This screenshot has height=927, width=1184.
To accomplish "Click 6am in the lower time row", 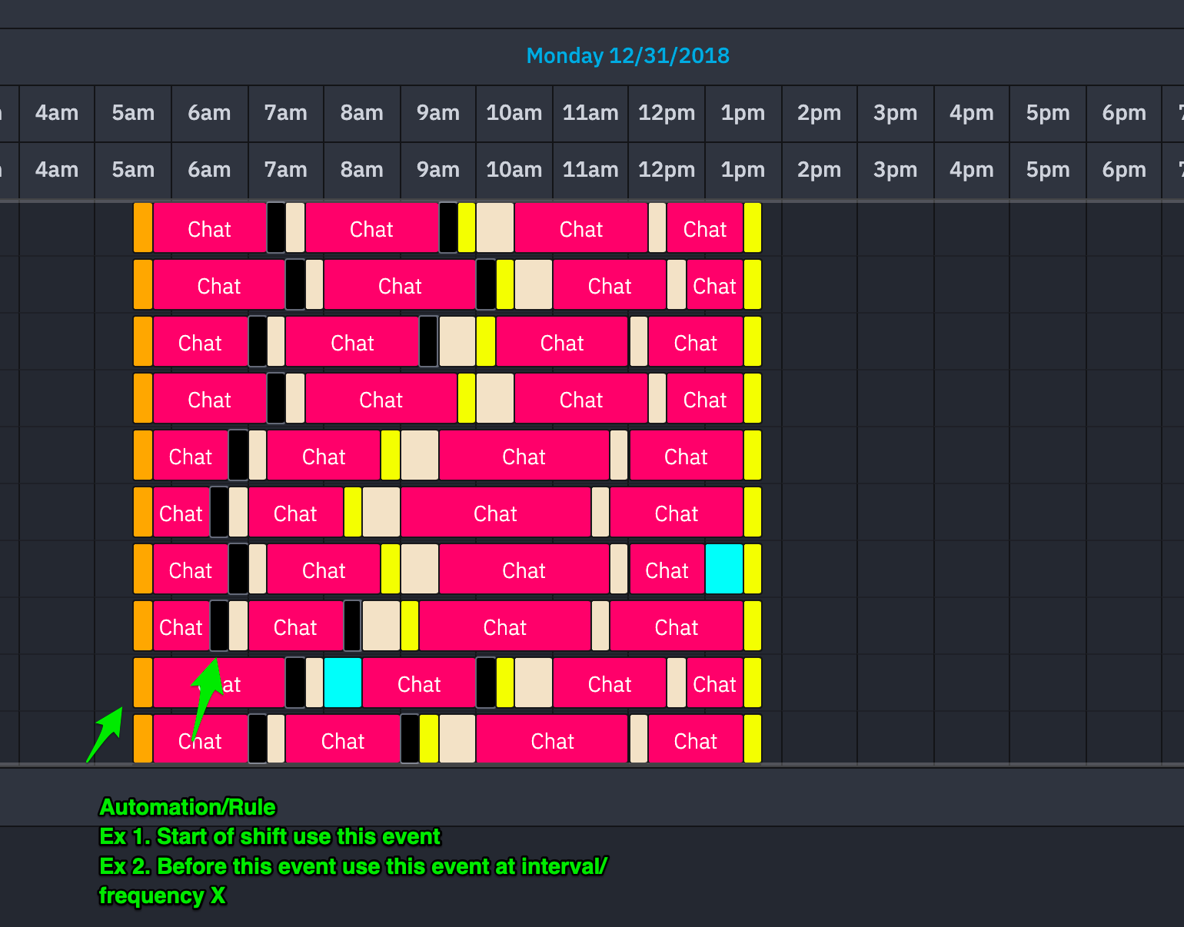I will pos(209,170).
